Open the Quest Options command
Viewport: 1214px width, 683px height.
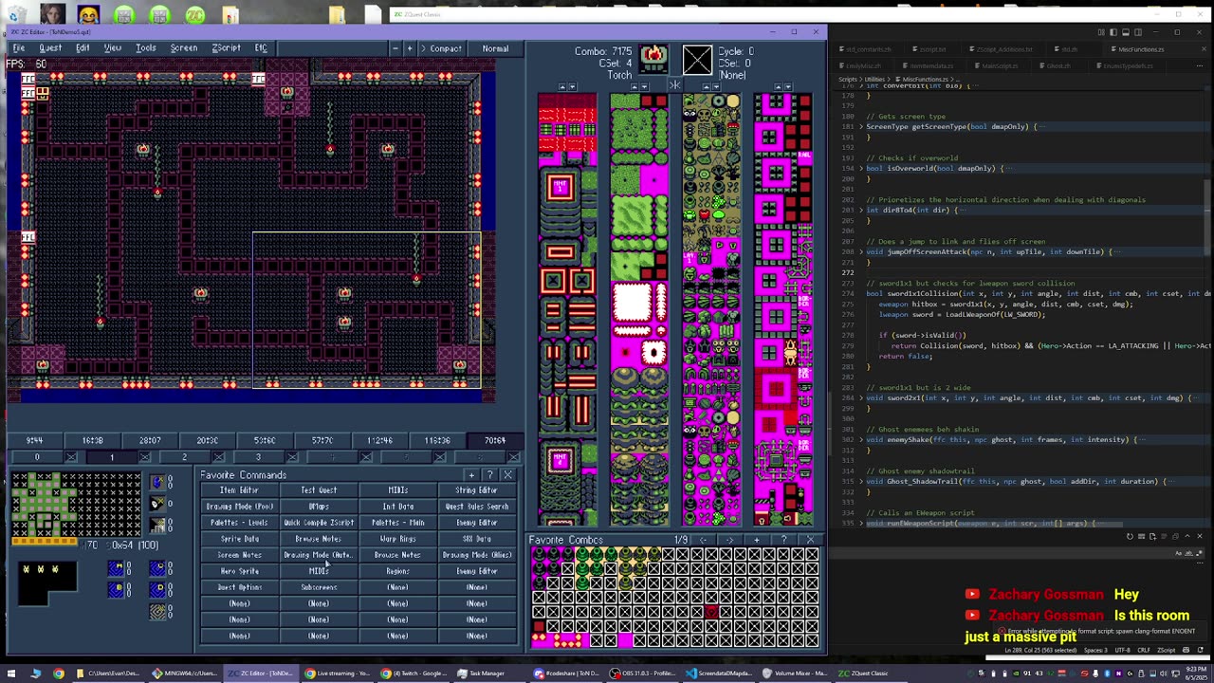pyautogui.click(x=239, y=587)
